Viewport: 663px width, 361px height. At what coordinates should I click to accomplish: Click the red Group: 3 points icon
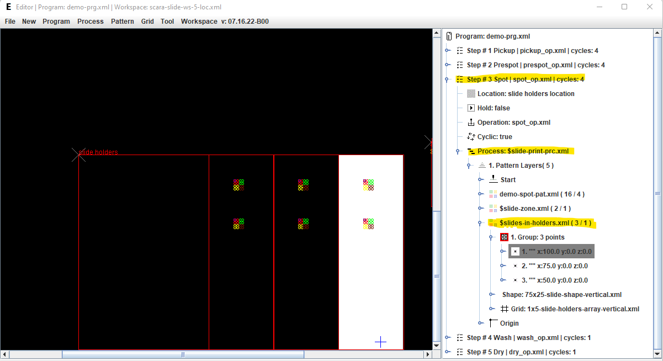click(x=504, y=237)
